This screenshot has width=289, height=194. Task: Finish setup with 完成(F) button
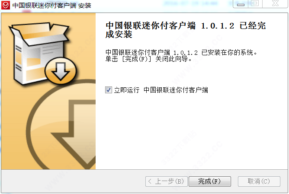click(x=210, y=181)
